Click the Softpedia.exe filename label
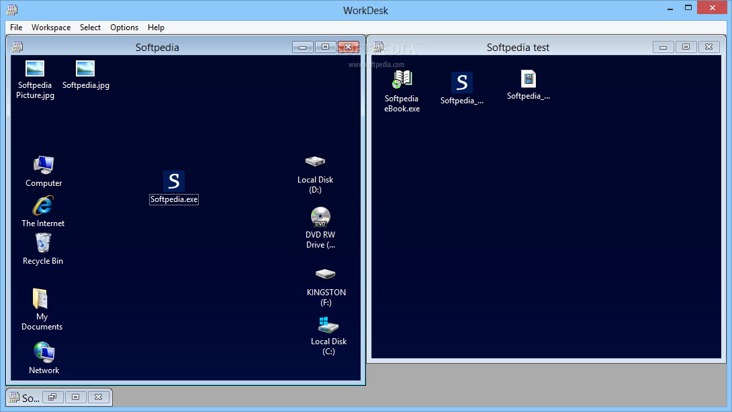Screen dimensions: 732x412 pos(174,199)
